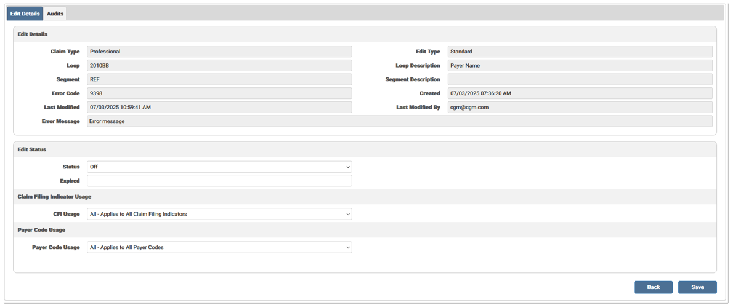The height and width of the screenshot is (305, 730).
Task: Select the Loop Description field Payer Name
Action: coord(580,65)
